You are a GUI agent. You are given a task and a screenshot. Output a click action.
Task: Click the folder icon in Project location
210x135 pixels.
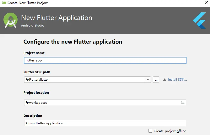tap(183, 103)
